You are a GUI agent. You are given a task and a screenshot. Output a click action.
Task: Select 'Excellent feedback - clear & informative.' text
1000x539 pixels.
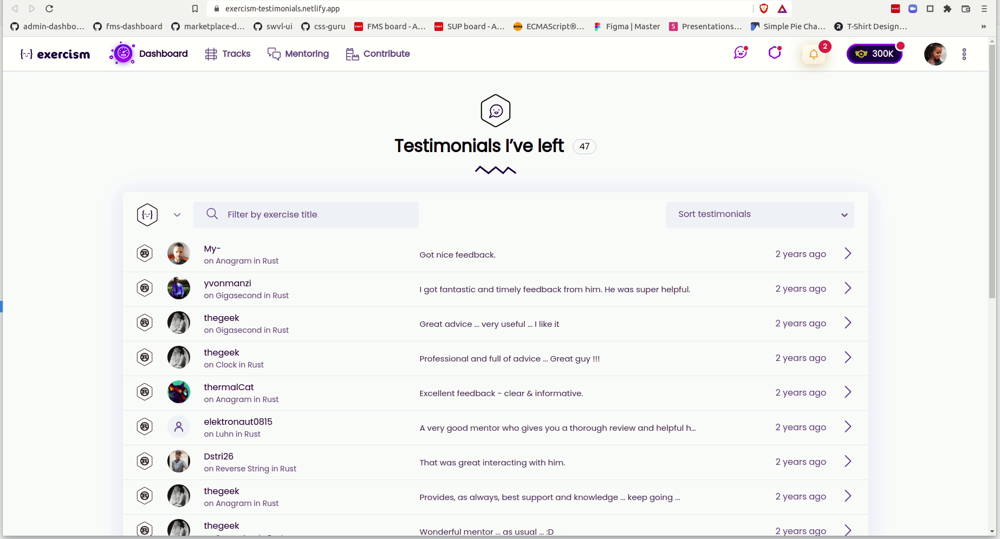coord(501,393)
